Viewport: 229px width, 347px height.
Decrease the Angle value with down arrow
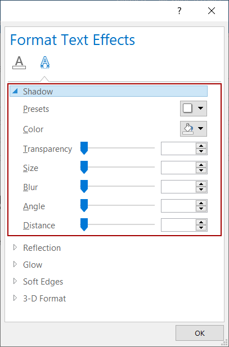pos(201,209)
